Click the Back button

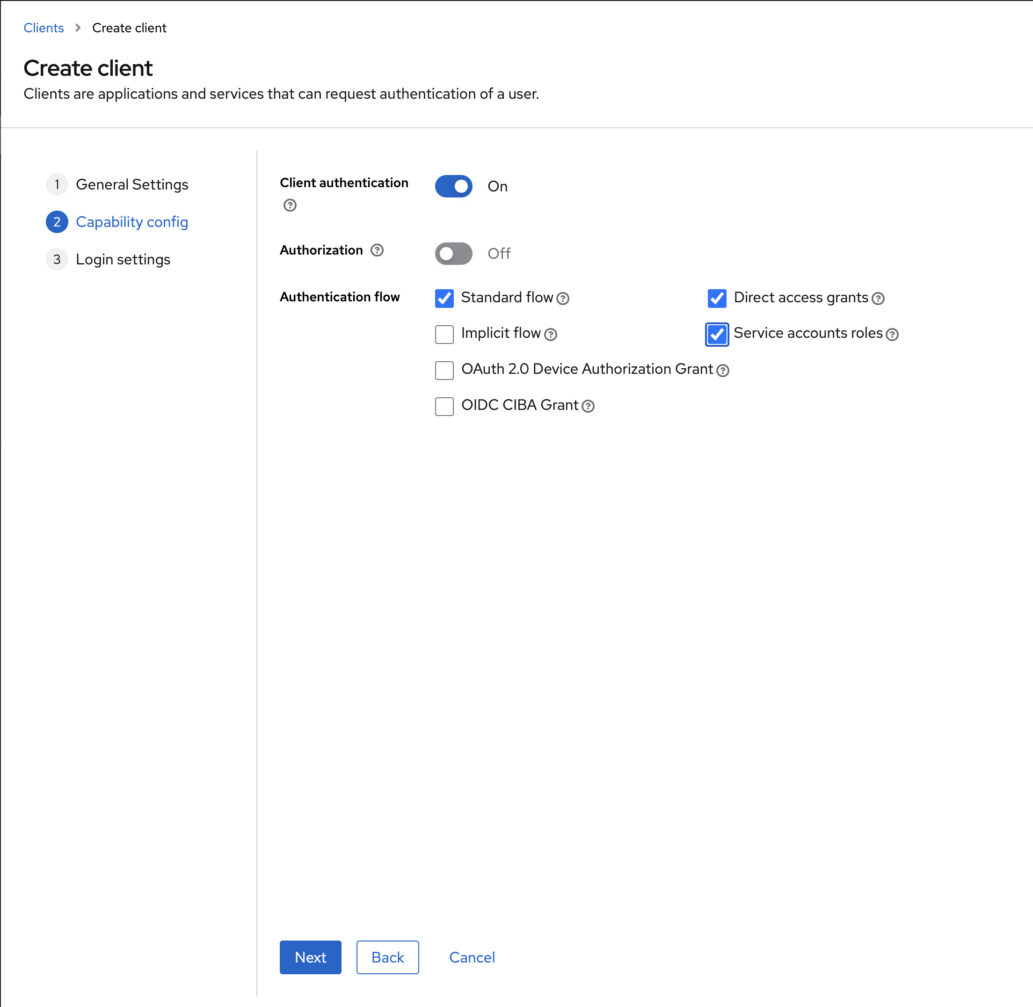coord(387,957)
